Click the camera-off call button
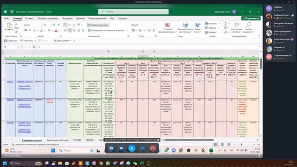297x167 pixels. click(122, 148)
